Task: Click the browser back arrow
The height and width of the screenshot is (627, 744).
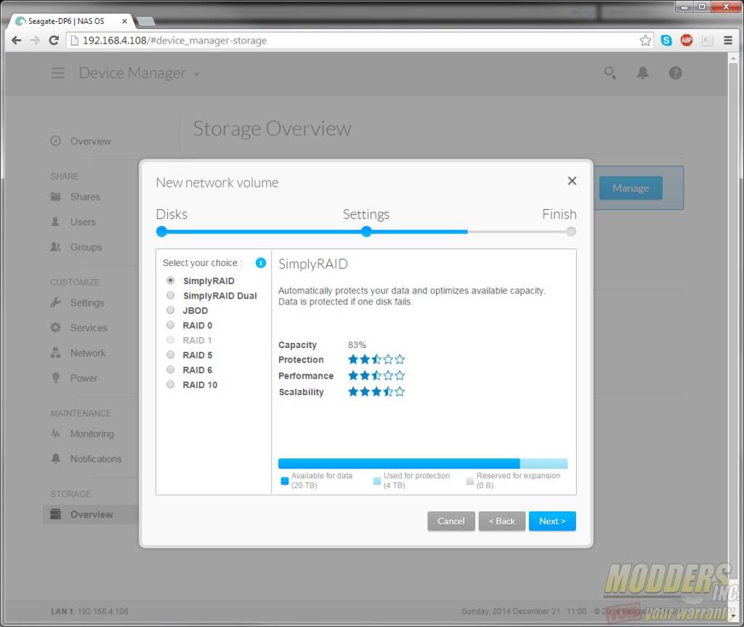Action: [16, 41]
